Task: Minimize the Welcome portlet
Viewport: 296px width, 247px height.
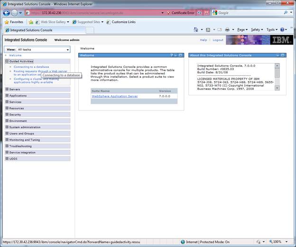Action: (x=176, y=55)
